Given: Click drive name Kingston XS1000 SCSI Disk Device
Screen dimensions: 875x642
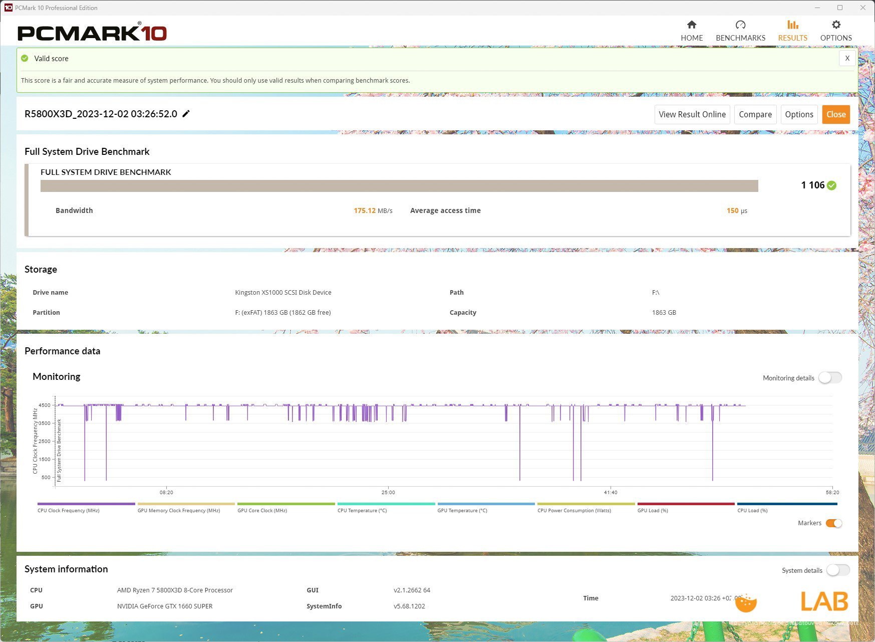Looking at the screenshot, I should click(283, 293).
